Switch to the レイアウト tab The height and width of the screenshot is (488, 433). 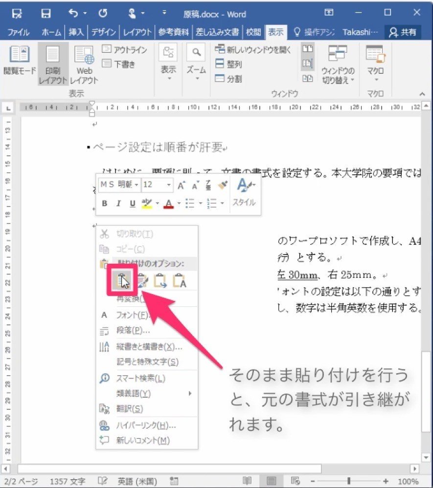[137, 32]
